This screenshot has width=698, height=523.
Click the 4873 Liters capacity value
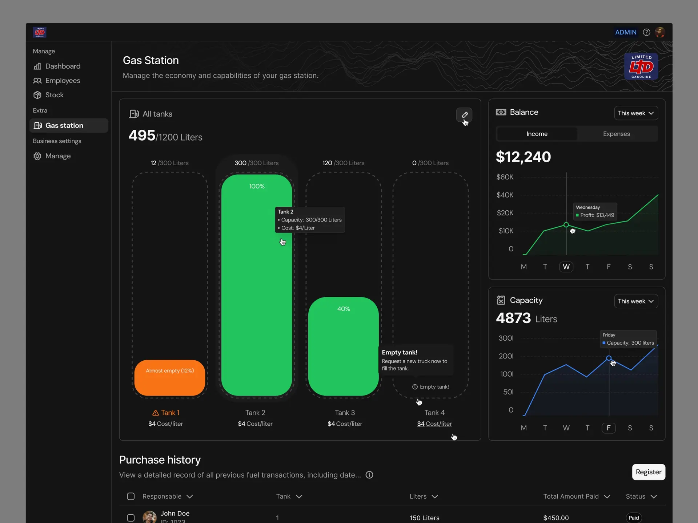[526, 319]
